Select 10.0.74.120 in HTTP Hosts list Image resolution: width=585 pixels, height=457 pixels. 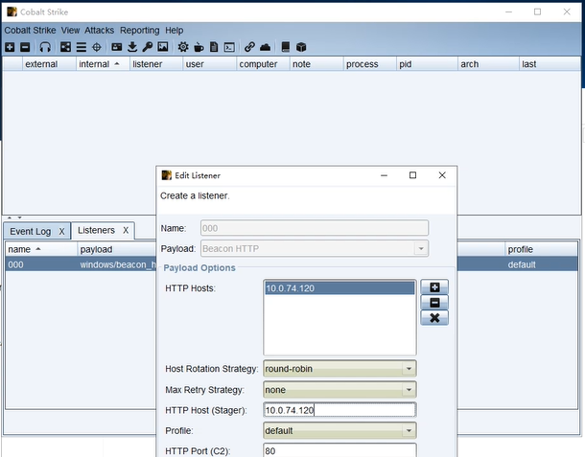(339, 288)
